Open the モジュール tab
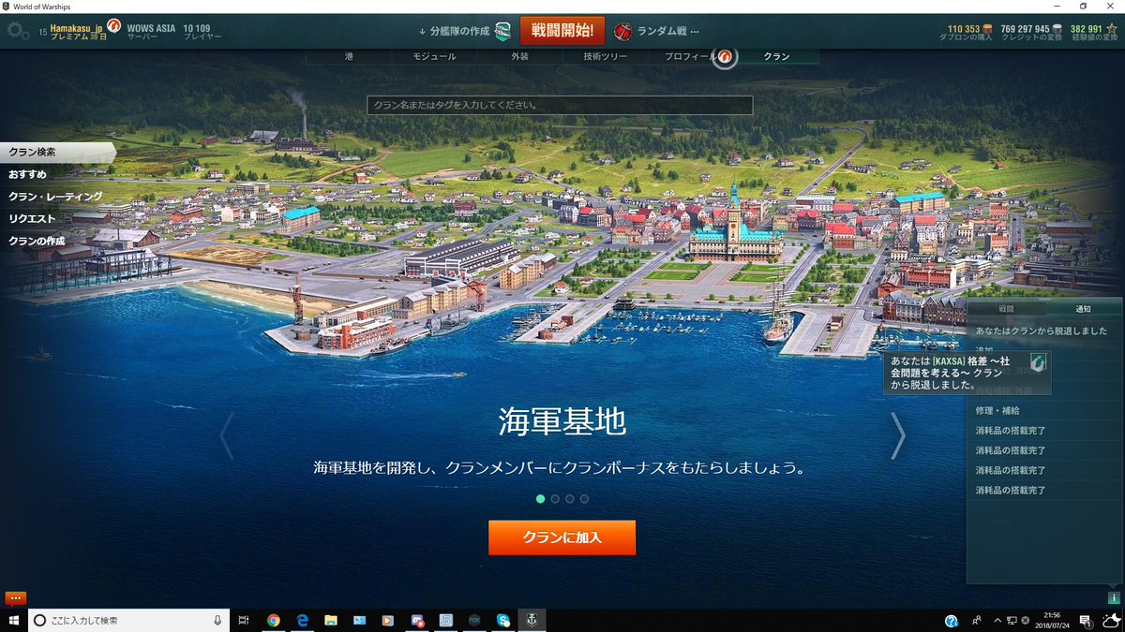1125x632 pixels. pos(434,56)
